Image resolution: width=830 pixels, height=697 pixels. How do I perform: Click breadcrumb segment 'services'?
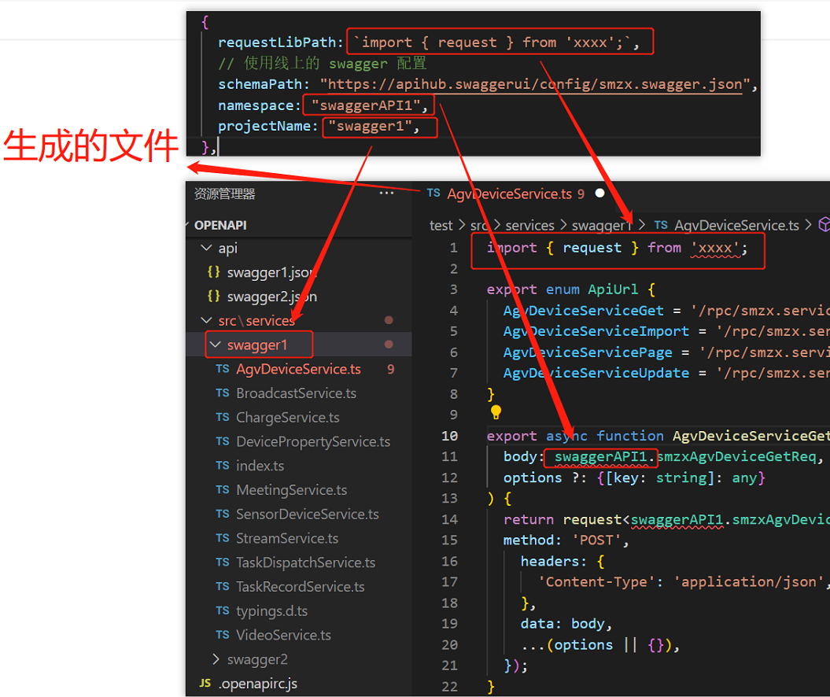[x=529, y=226]
